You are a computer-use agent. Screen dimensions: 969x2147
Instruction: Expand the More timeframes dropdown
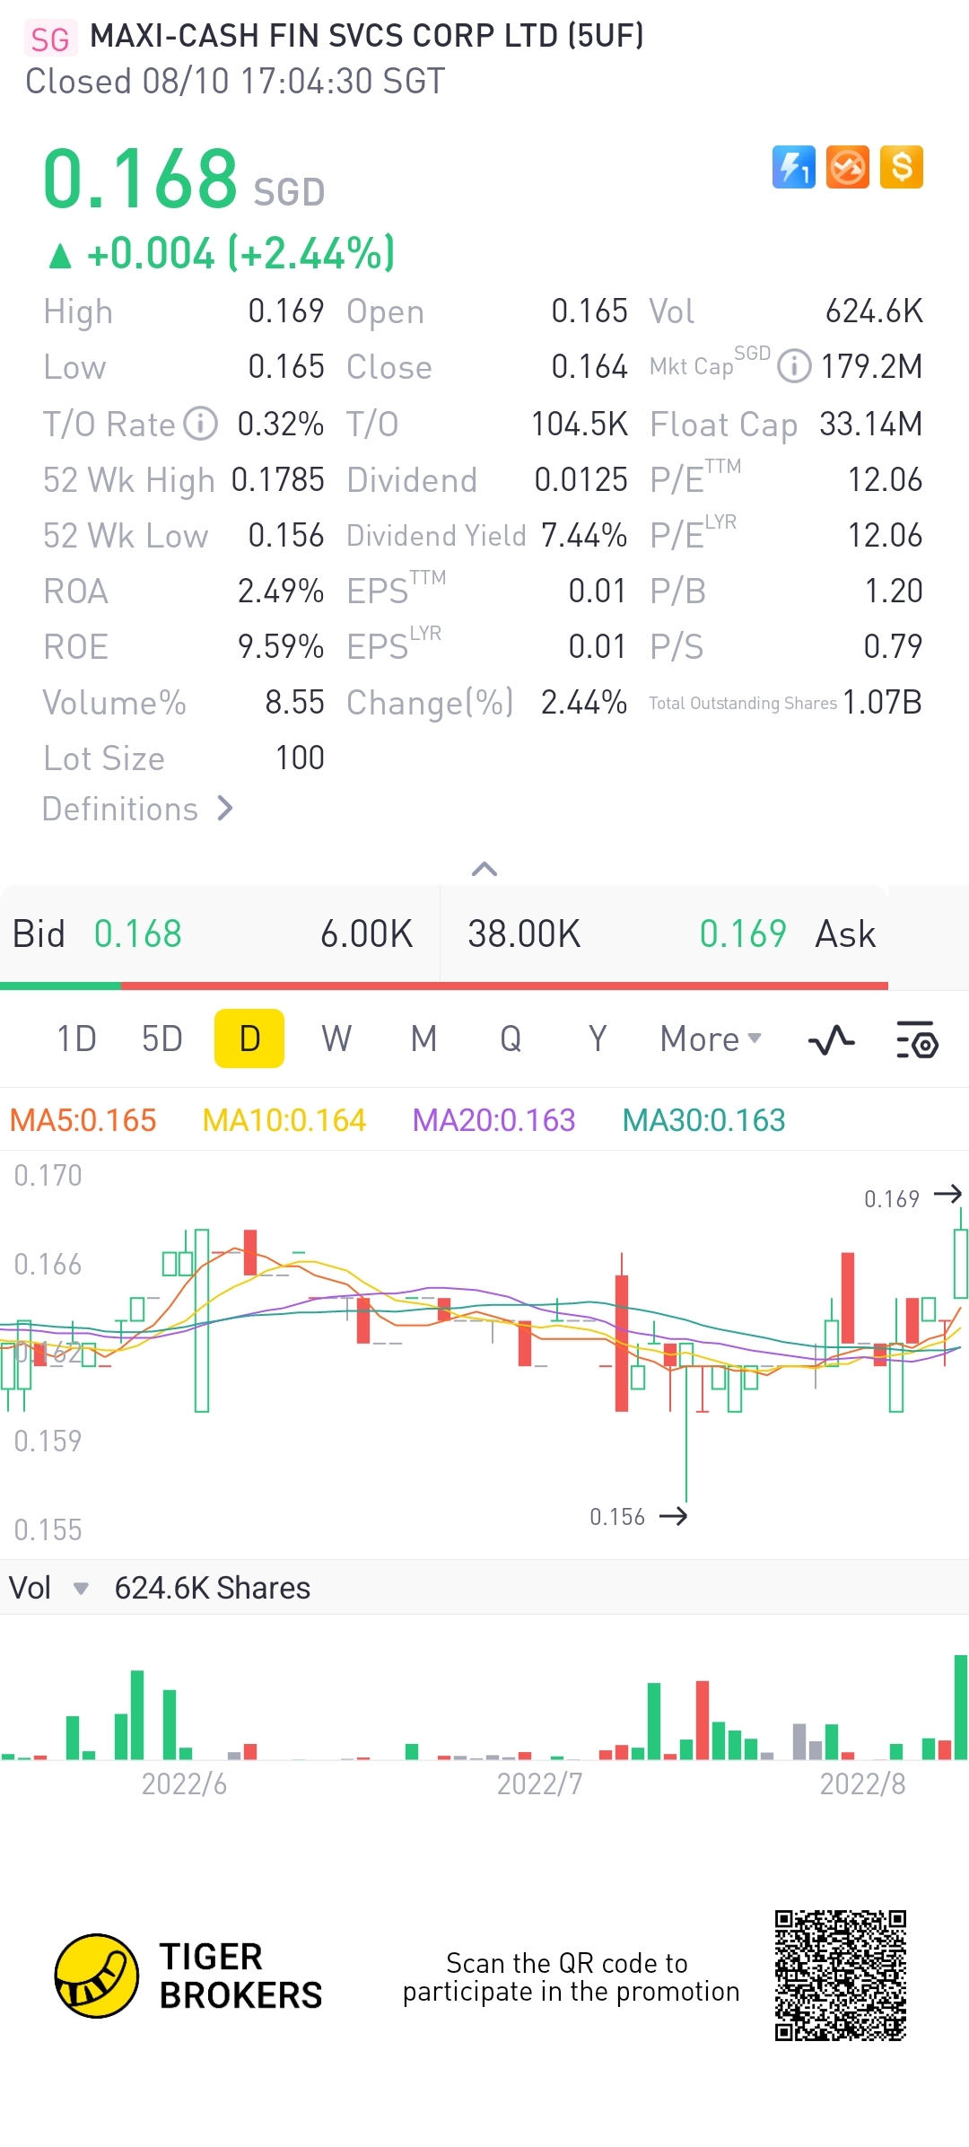711,1038
